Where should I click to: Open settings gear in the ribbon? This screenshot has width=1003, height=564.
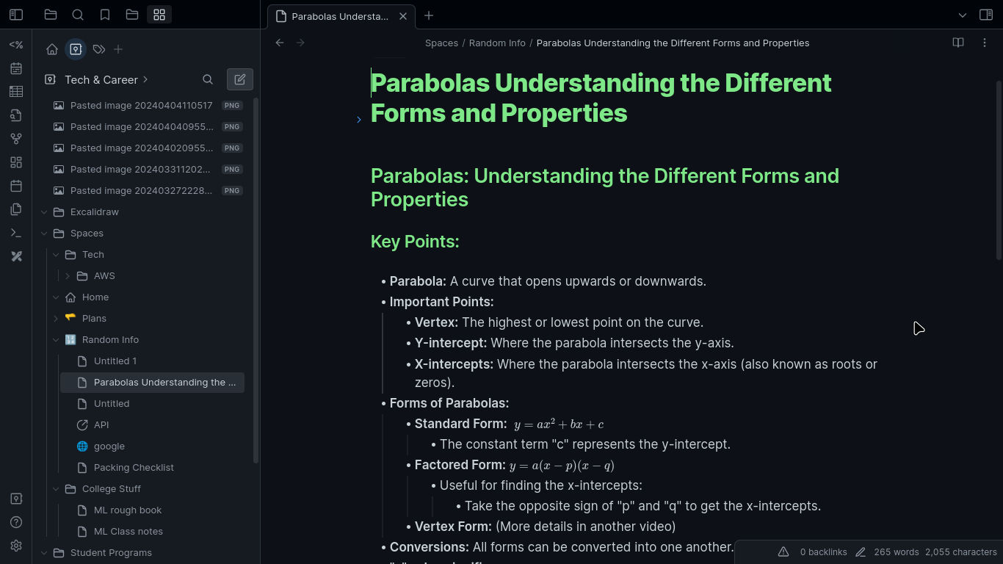(16, 546)
